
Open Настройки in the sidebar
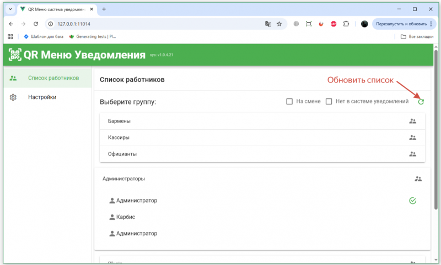click(x=42, y=97)
